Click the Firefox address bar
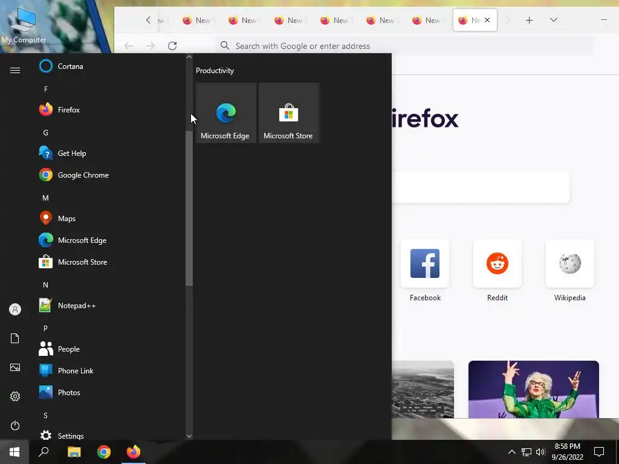 pos(403,46)
